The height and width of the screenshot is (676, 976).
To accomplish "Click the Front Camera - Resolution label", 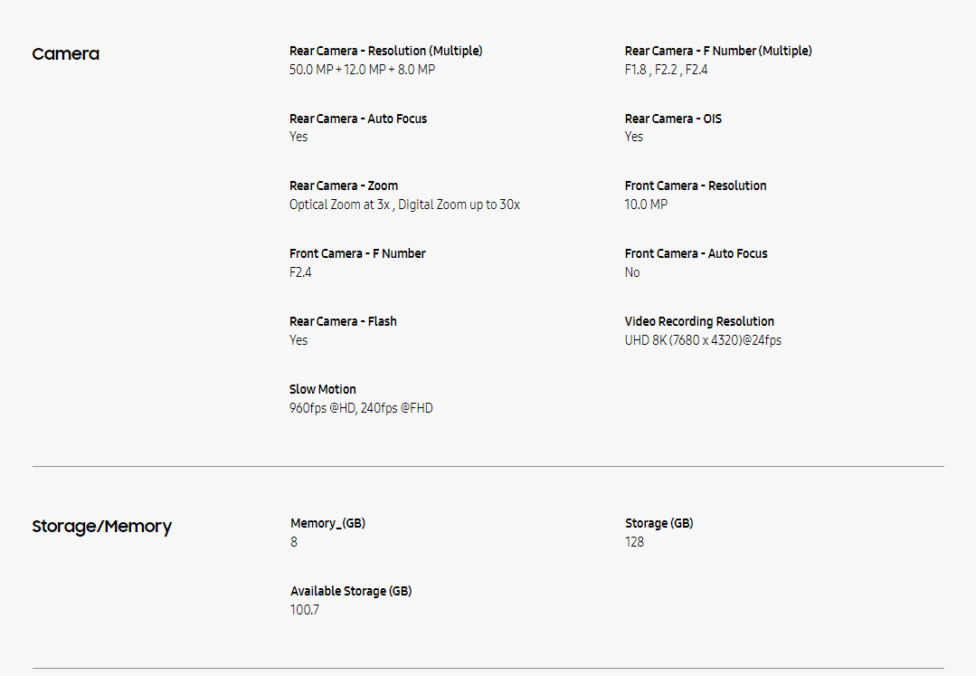I will (696, 186).
